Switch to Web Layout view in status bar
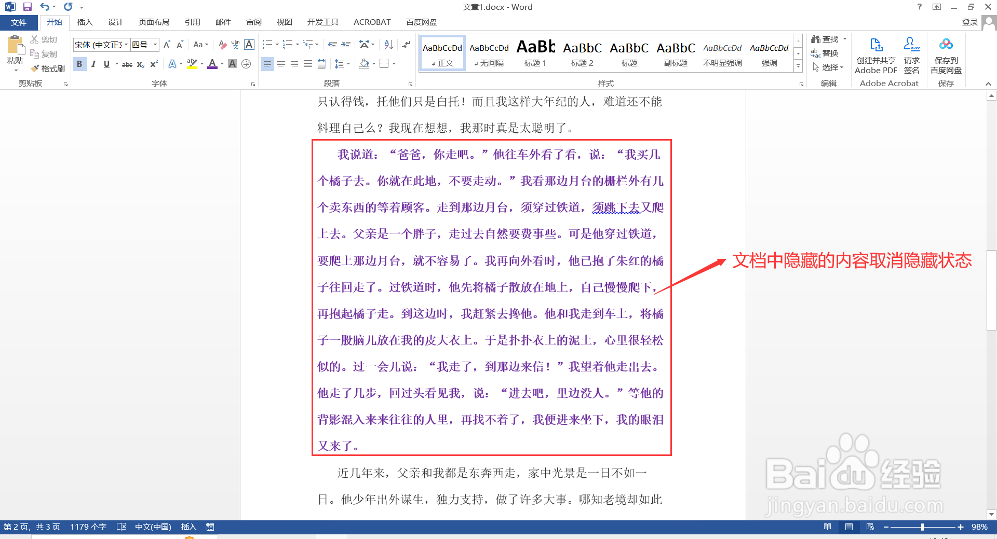The height and width of the screenshot is (539, 997). (x=870, y=527)
